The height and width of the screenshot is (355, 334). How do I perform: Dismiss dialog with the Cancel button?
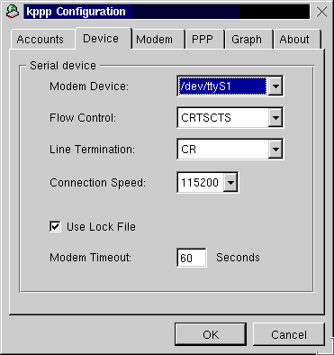click(289, 334)
